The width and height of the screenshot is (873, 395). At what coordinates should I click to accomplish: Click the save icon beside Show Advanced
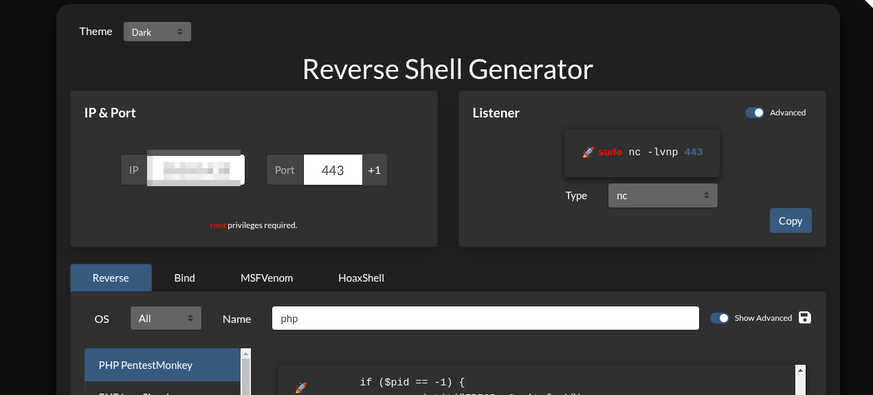click(x=805, y=317)
